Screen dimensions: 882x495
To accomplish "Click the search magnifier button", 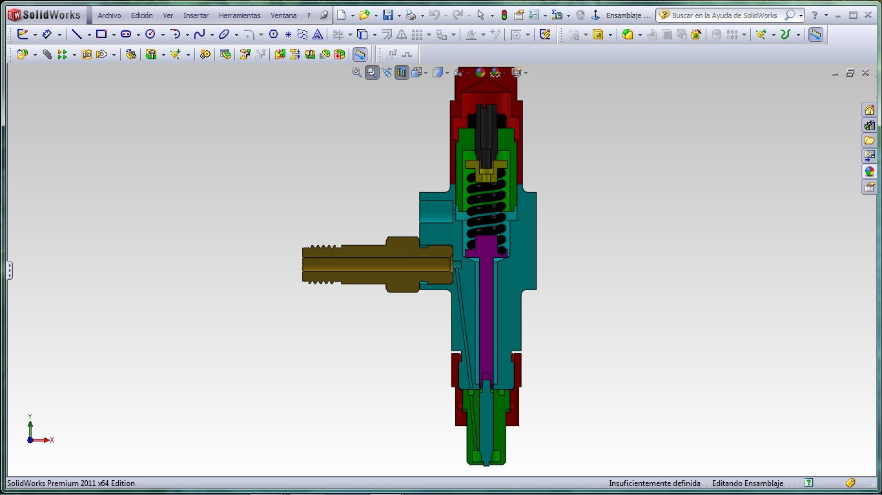I will (x=790, y=15).
